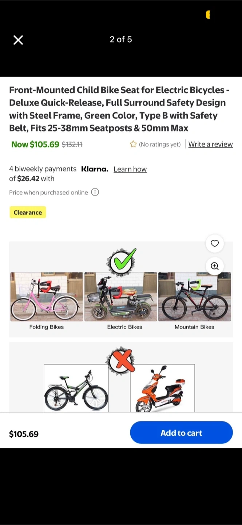Viewport: 242px width, 525px height.
Task: Tap the Now $105.69 sale price
Action: pos(35,144)
